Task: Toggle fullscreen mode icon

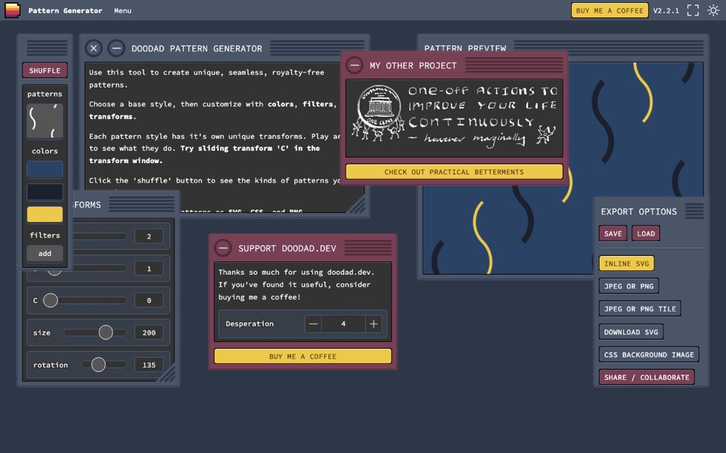Action: [x=693, y=10]
